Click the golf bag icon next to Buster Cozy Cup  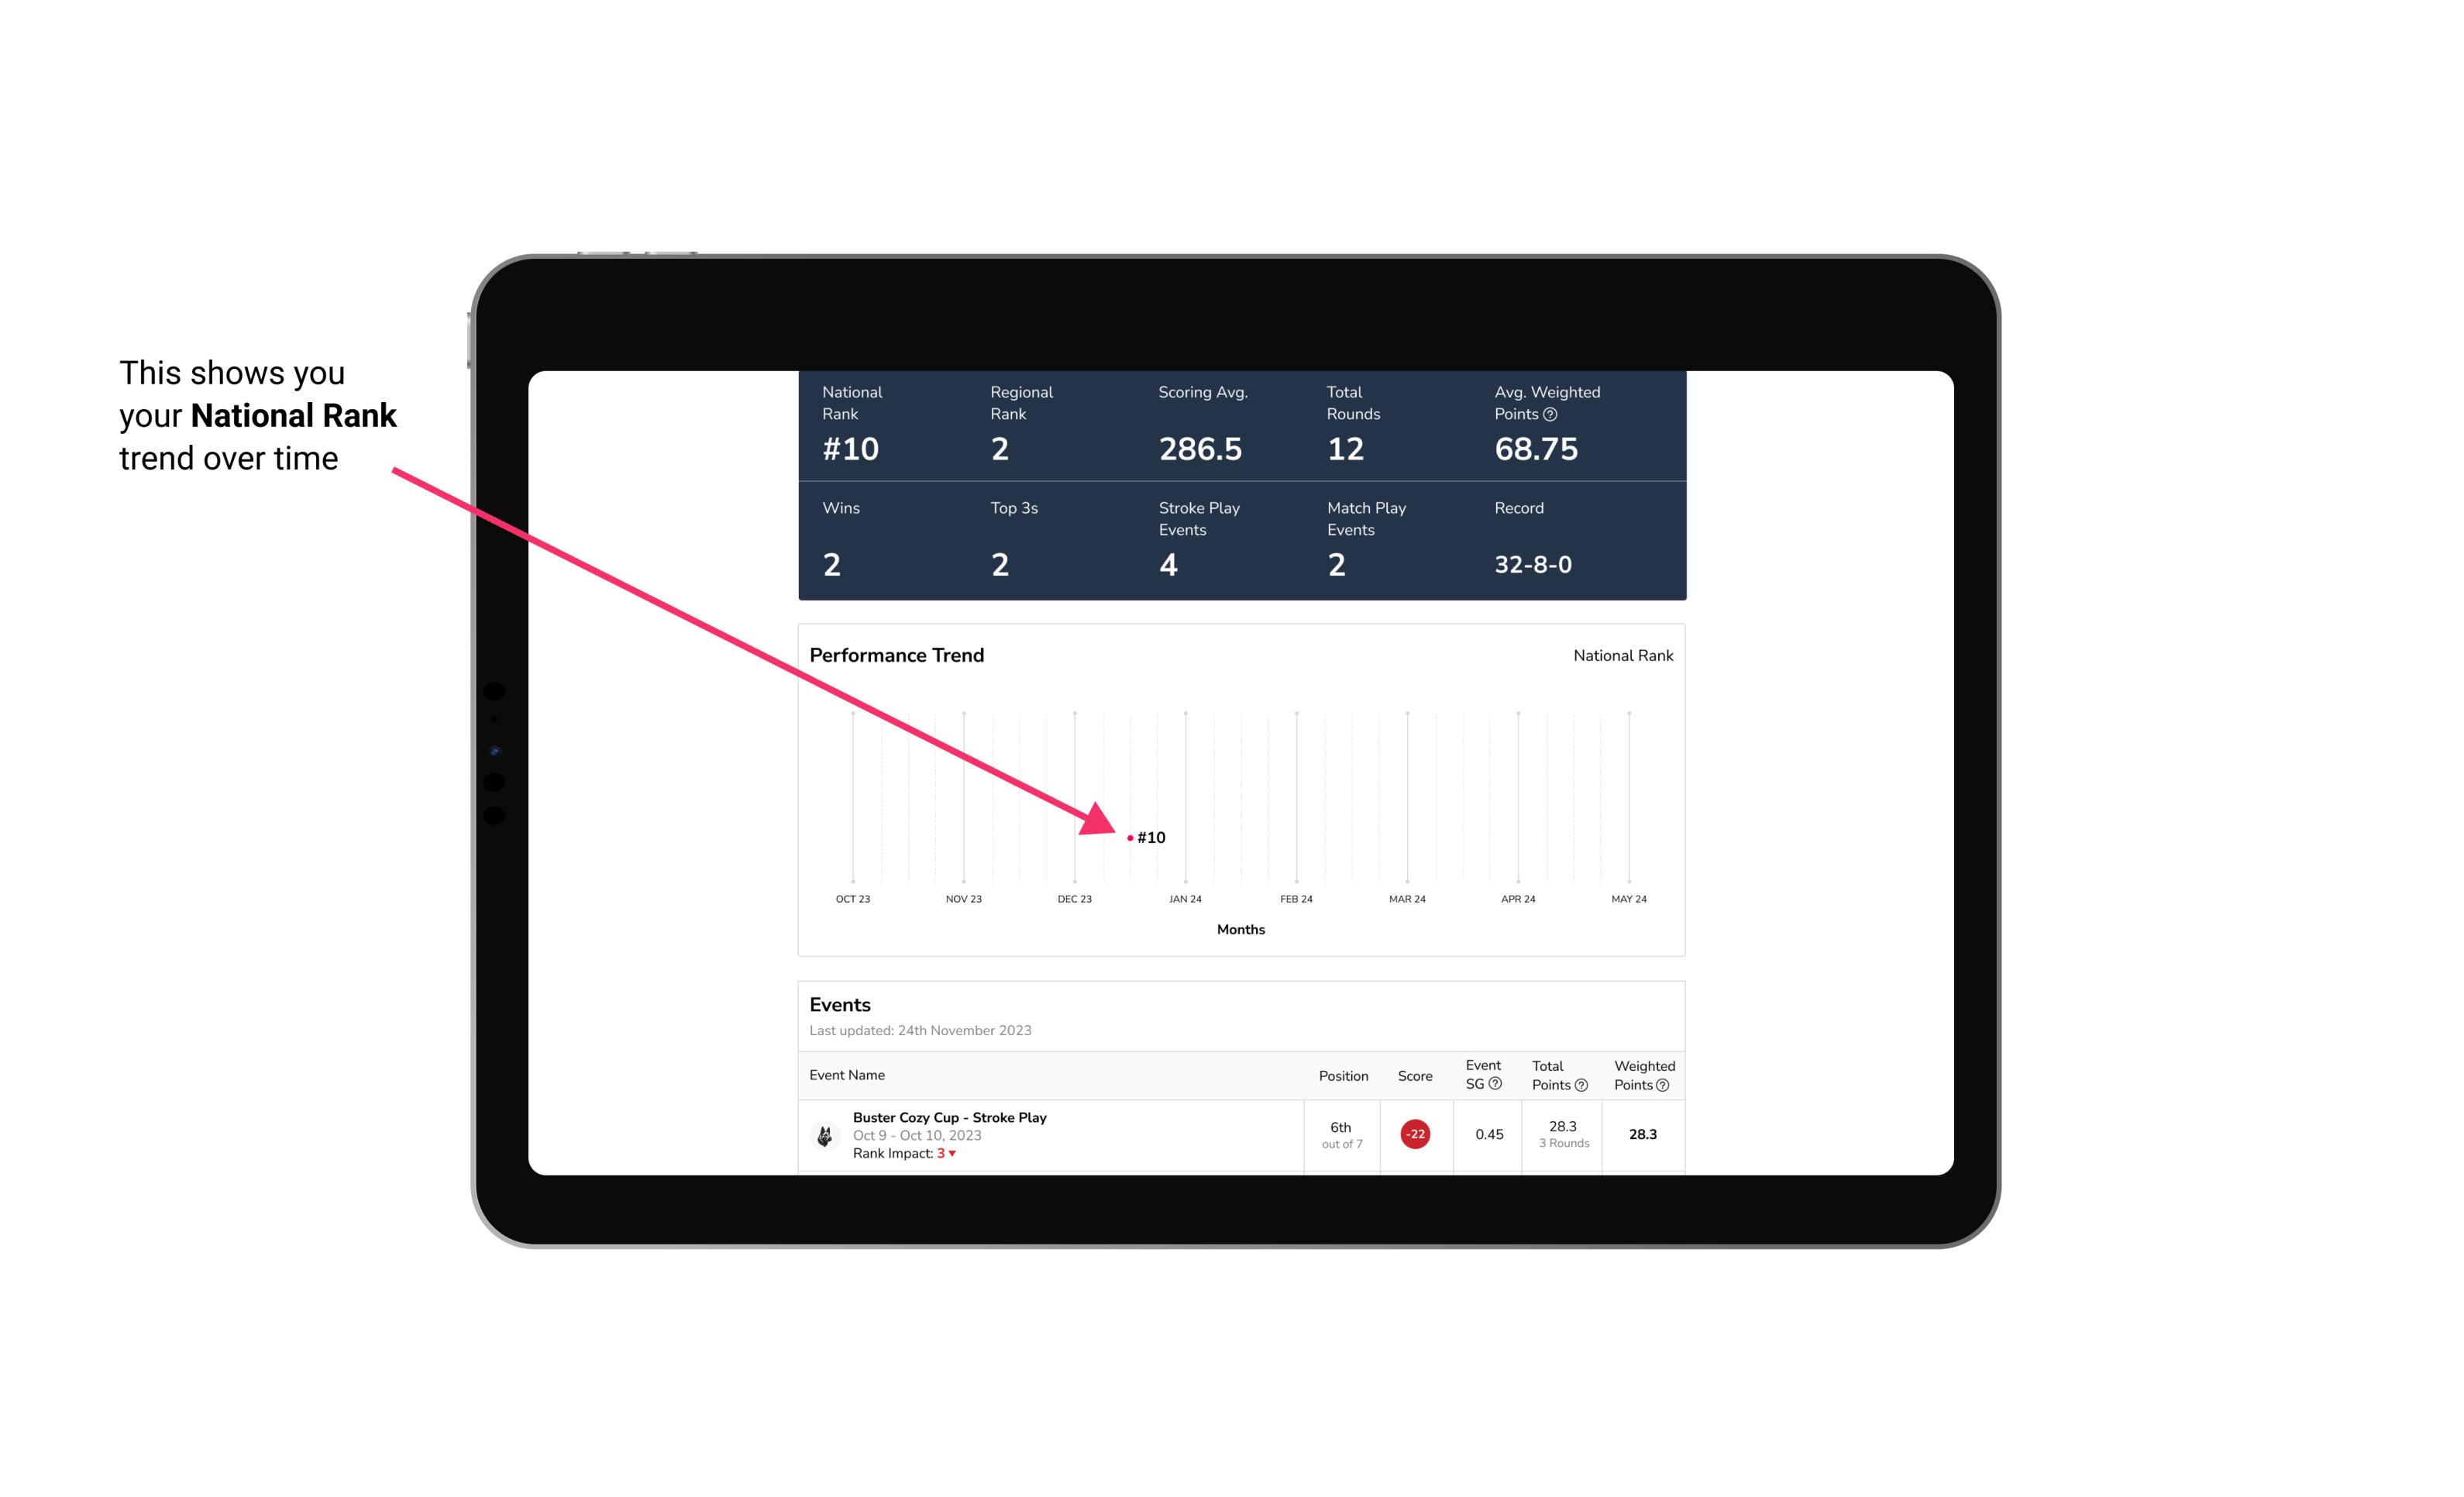824,1133
